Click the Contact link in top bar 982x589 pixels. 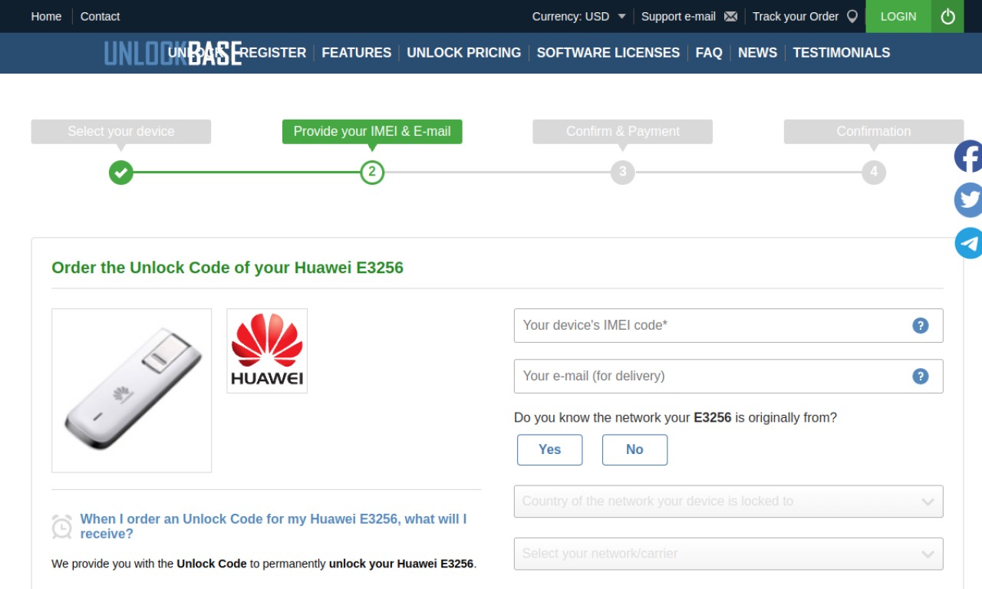click(100, 16)
